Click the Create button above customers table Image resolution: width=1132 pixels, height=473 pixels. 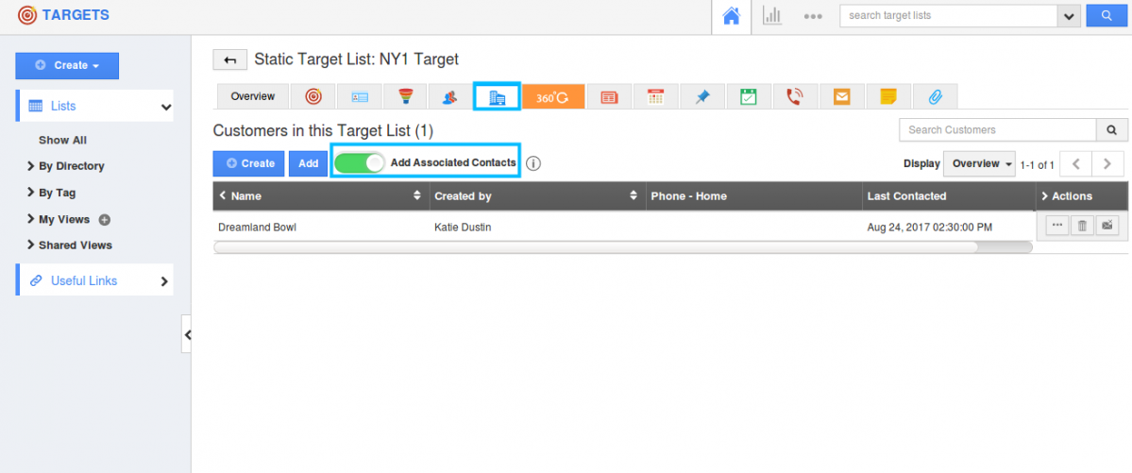pyautogui.click(x=249, y=164)
